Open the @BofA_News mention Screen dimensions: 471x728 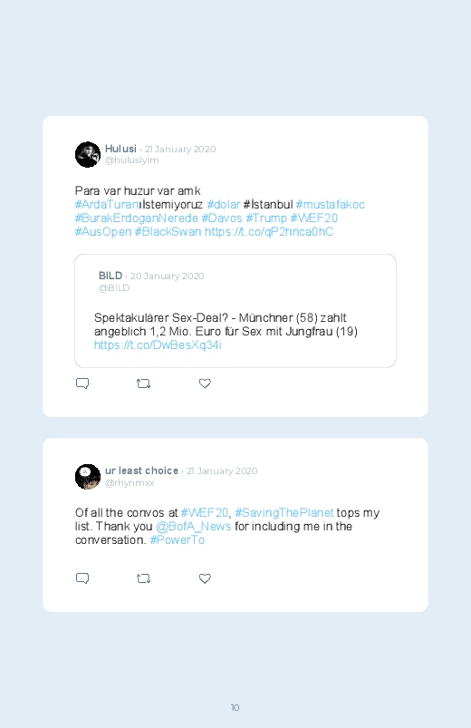coord(194,527)
